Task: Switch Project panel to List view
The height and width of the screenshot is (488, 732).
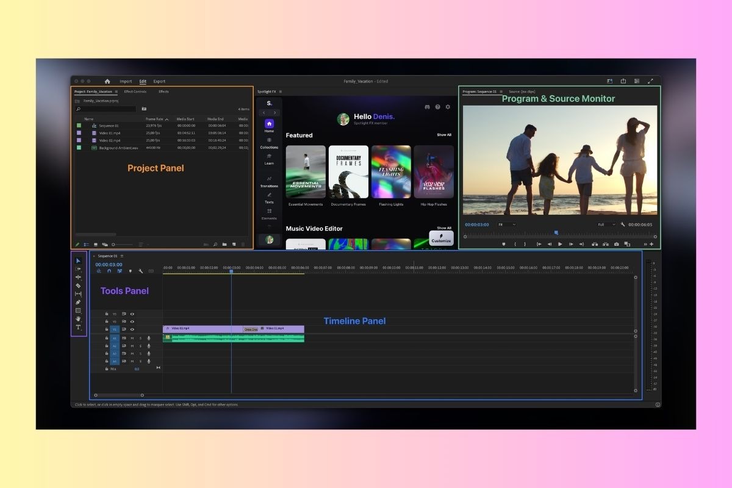Action: tap(87, 244)
